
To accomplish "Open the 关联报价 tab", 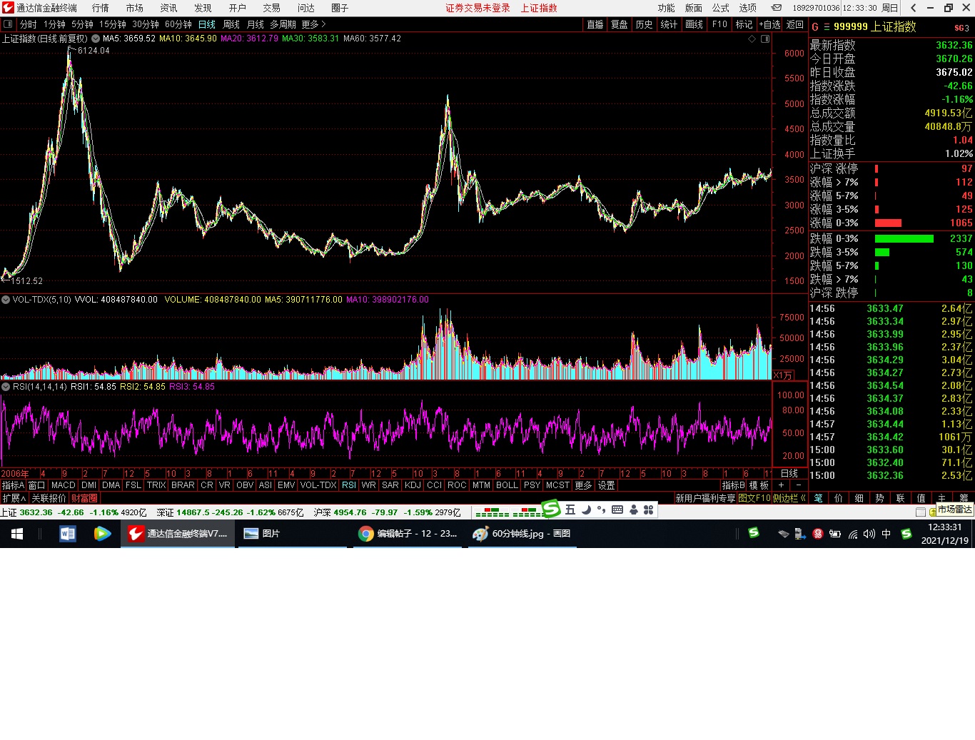I will click(x=49, y=498).
